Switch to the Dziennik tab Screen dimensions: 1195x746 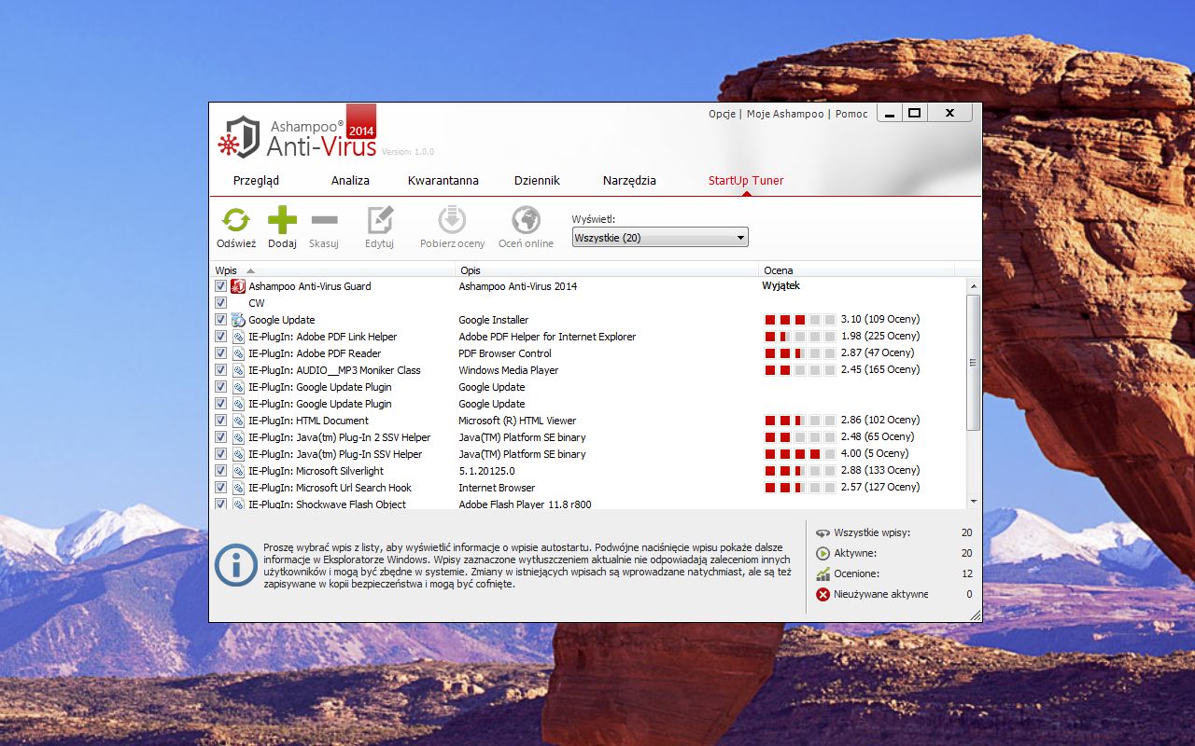coord(537,181)
